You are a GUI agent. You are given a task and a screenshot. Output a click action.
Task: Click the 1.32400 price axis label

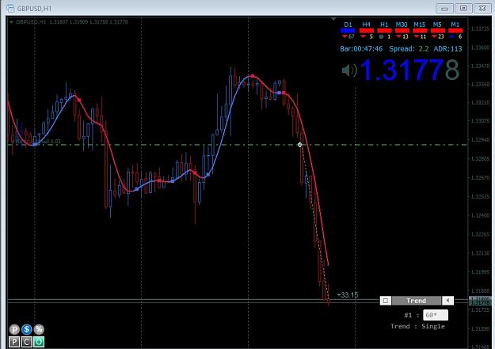pyautogui.click(x=480, y=215)
